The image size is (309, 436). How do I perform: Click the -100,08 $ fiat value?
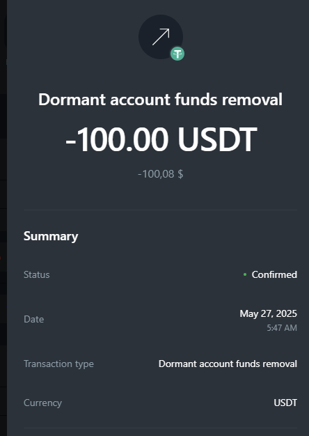pyautogui.click(x=160, y=174)
